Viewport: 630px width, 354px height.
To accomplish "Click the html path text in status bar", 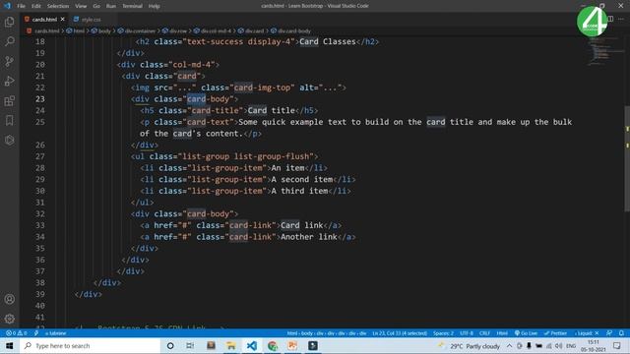I will point(326,333).
